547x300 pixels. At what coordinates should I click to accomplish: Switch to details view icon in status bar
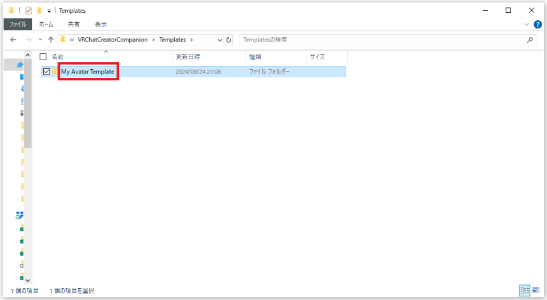point(525,290)
